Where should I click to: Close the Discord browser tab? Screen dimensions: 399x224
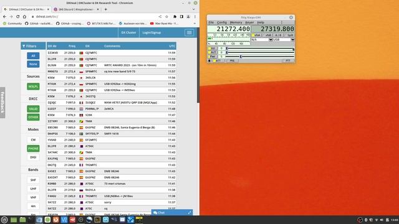coord(98,9)
